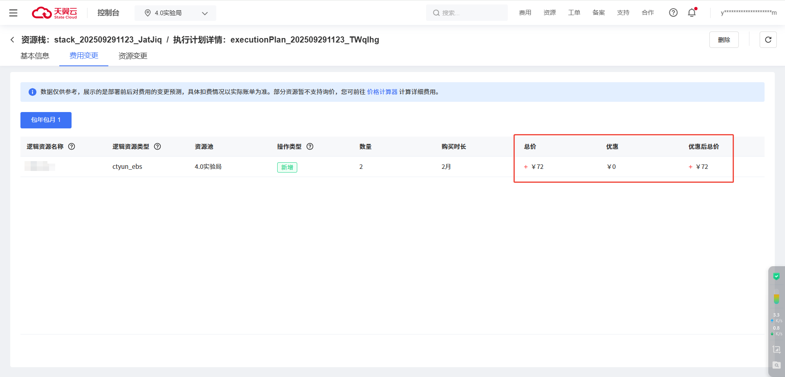Click help icon beside 逻辑资源类型

click(157, 146)
